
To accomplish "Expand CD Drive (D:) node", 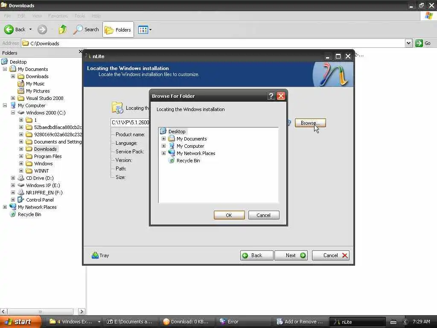I will pyautogui.click(x=13, y=178).
